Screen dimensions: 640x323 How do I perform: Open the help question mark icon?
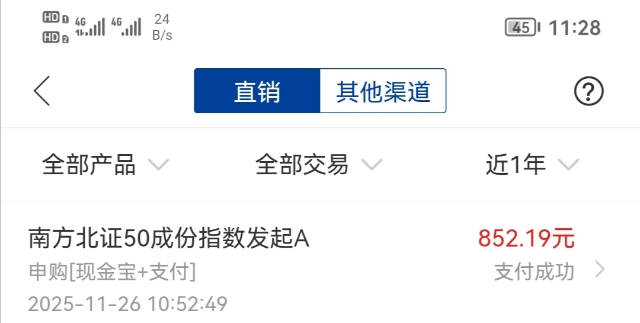click(588, 91)
